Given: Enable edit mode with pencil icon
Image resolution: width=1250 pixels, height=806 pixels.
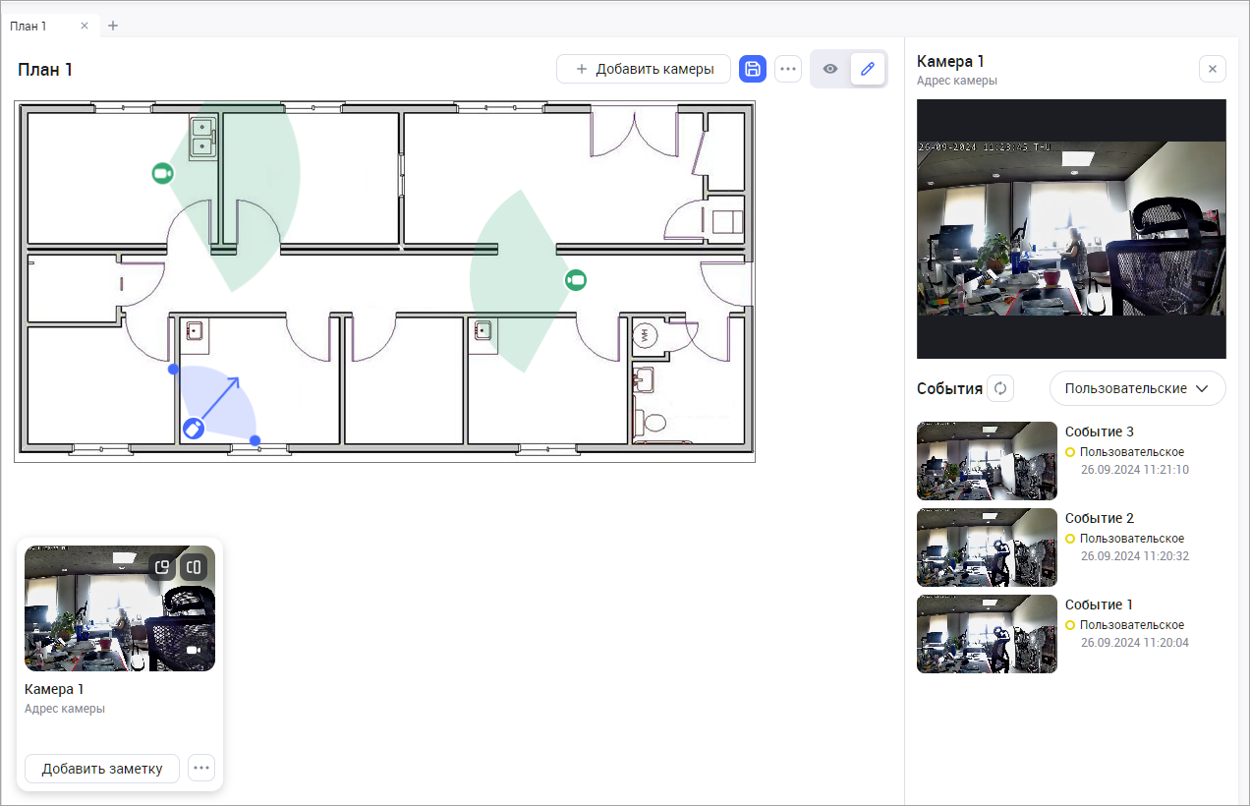Looking at the screenshot, I should click(867, 69).
